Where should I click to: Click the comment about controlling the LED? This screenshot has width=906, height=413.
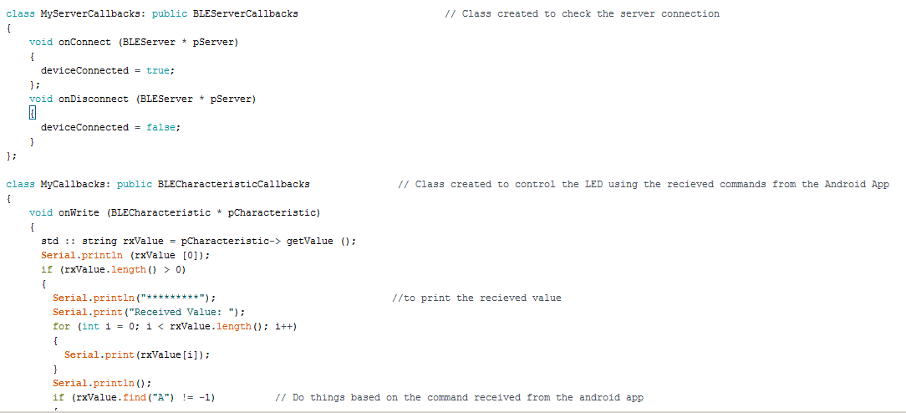point(644,184)
